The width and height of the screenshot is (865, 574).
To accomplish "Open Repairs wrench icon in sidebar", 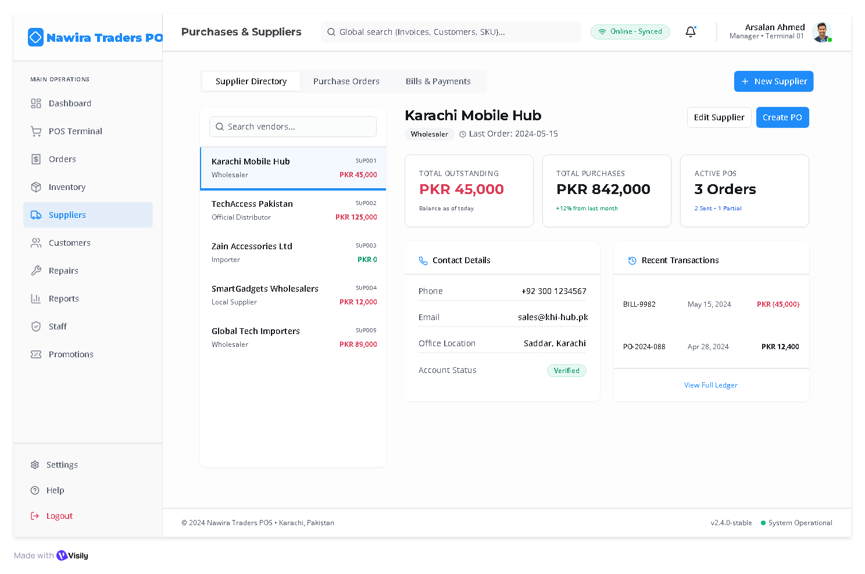I will tap(36, 271).
